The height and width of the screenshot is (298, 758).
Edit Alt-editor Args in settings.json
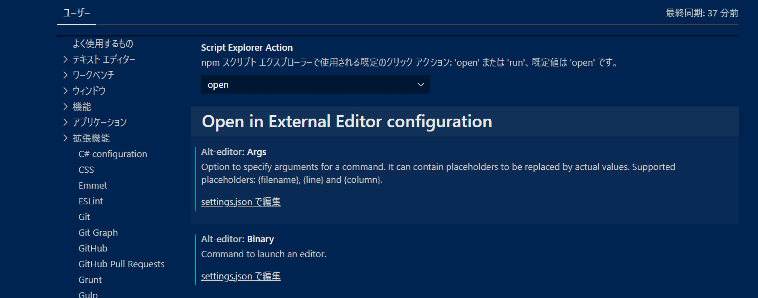[240, 202]
